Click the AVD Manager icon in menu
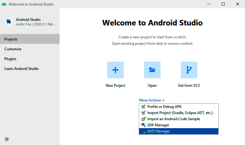This screenshot has height=145, width=245. [143, 131]
